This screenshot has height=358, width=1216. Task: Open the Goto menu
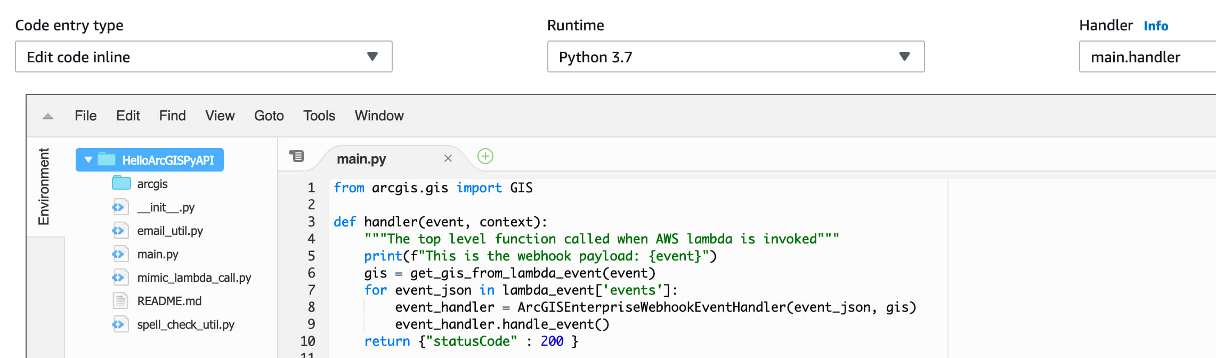click(269, 116)
